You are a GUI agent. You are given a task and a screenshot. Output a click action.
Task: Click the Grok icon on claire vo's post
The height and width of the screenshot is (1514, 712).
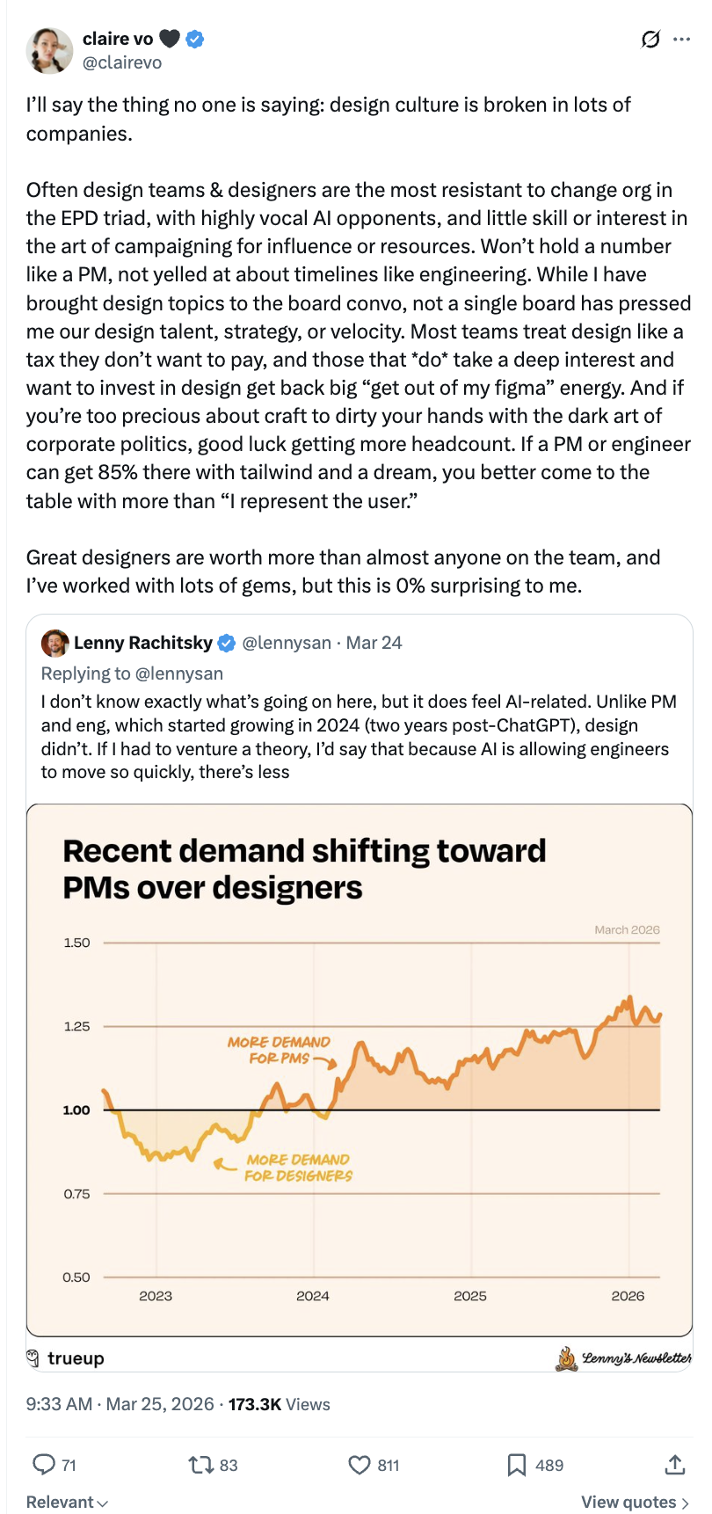(x=650, y=40)
